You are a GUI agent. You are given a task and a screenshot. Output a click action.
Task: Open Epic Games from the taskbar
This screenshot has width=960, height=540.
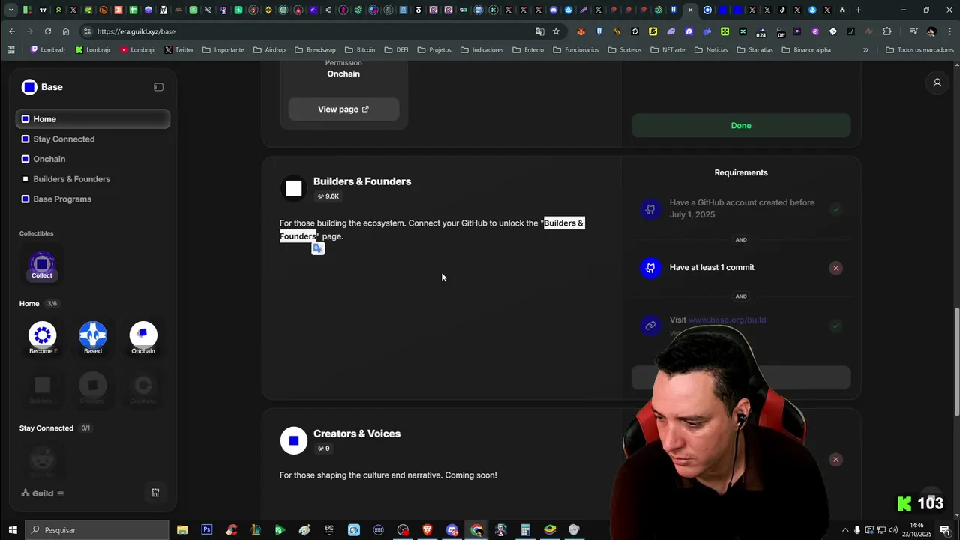point(329,530)
